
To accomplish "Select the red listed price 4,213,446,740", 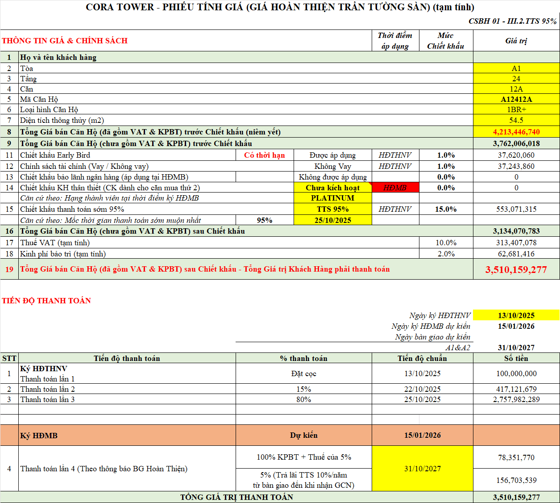I will (516, 131).
